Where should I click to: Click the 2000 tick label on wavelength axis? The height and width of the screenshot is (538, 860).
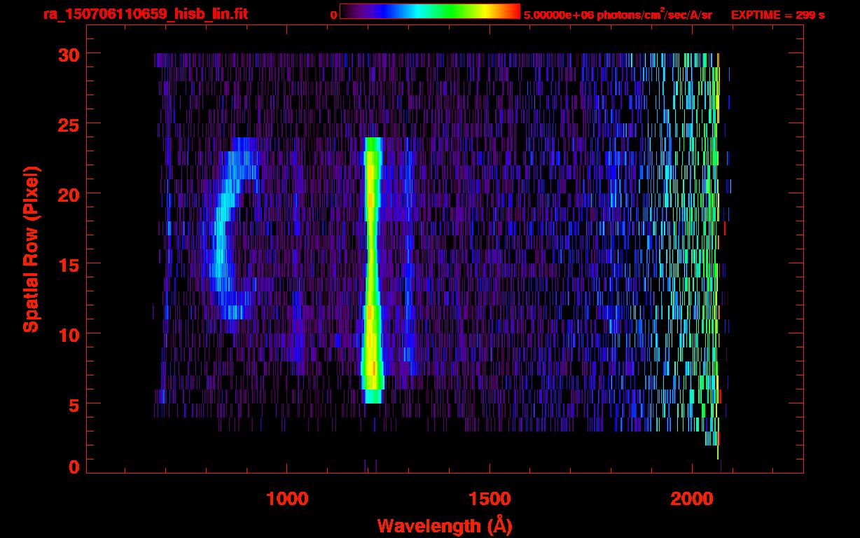[691, 499]
